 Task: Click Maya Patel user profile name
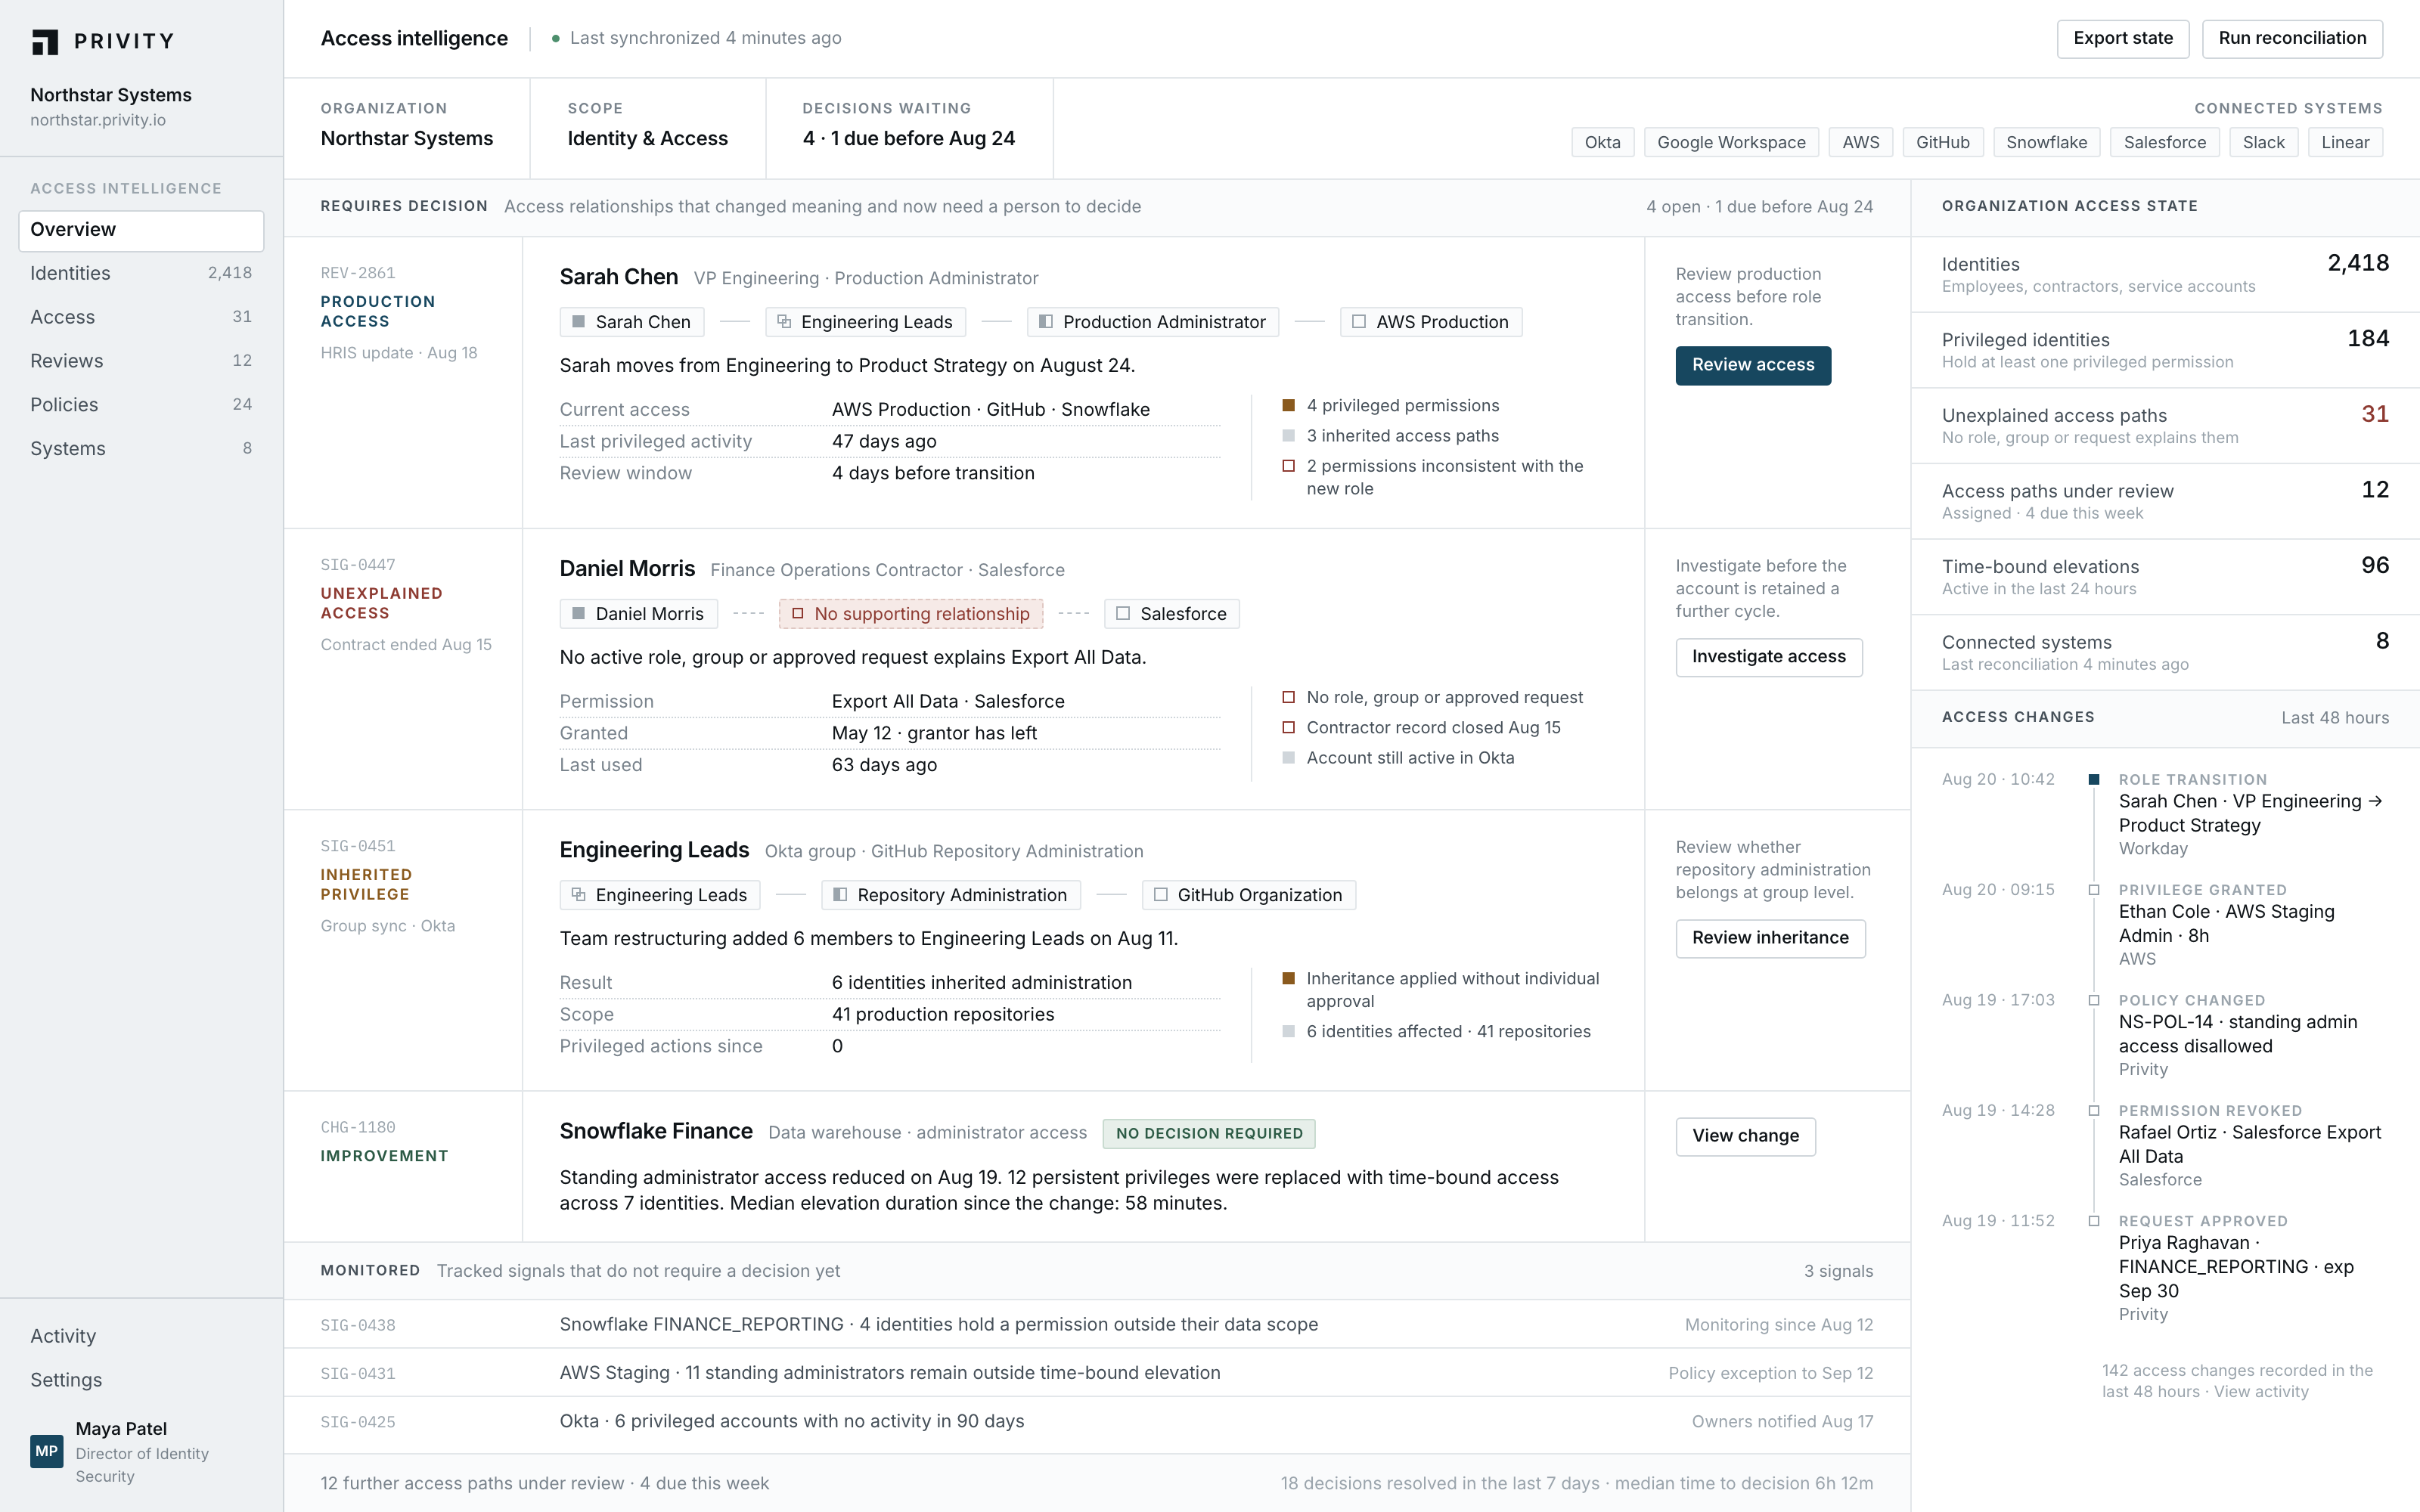[121, 1429]
